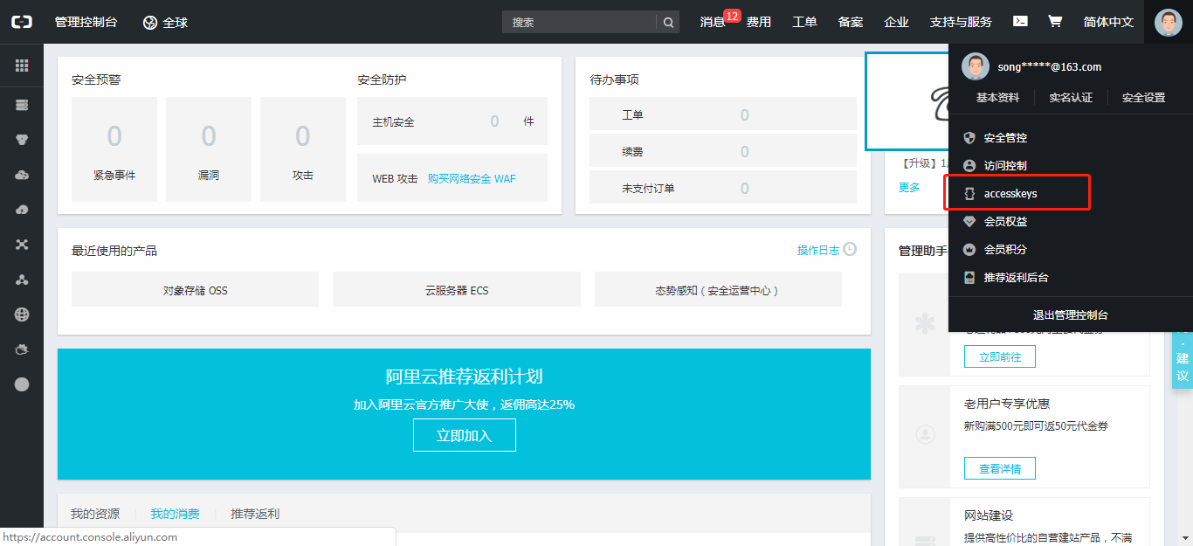The width and height of the screenshot is (1193, 546).
Task: Click the 建议 feedback side tab
Action: (1183, 360)
